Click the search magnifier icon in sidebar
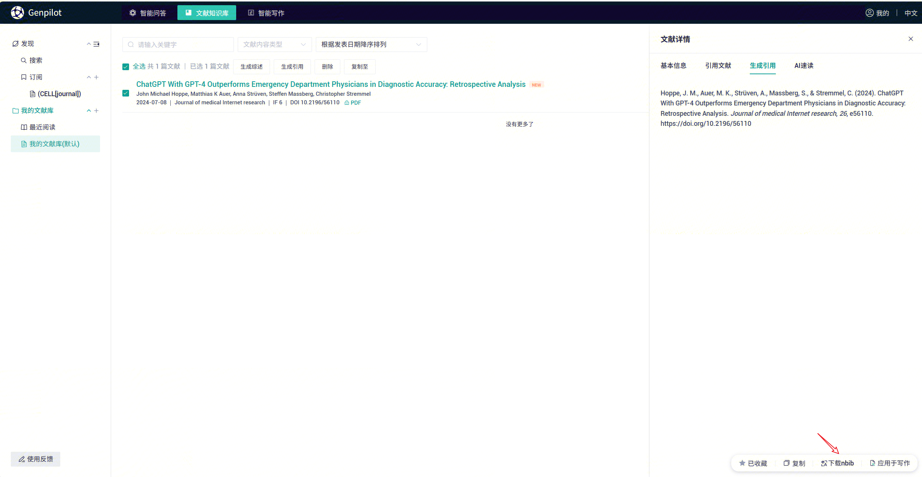922x477 pixels. (x=24, y=61)
